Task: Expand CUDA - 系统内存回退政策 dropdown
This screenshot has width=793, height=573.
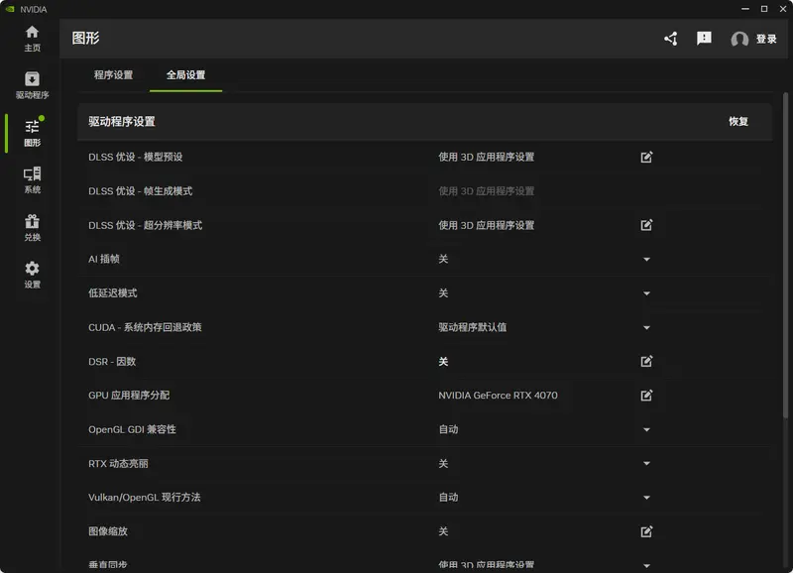Action: click(x=646, y=328)
